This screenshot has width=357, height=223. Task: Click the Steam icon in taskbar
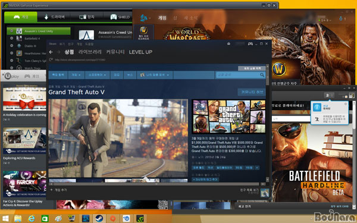tap(99, 218)
